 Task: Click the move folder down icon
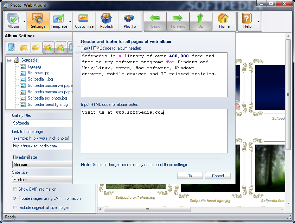[49, 47]
